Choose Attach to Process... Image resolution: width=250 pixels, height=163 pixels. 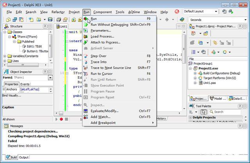click(x=119, y=42)
